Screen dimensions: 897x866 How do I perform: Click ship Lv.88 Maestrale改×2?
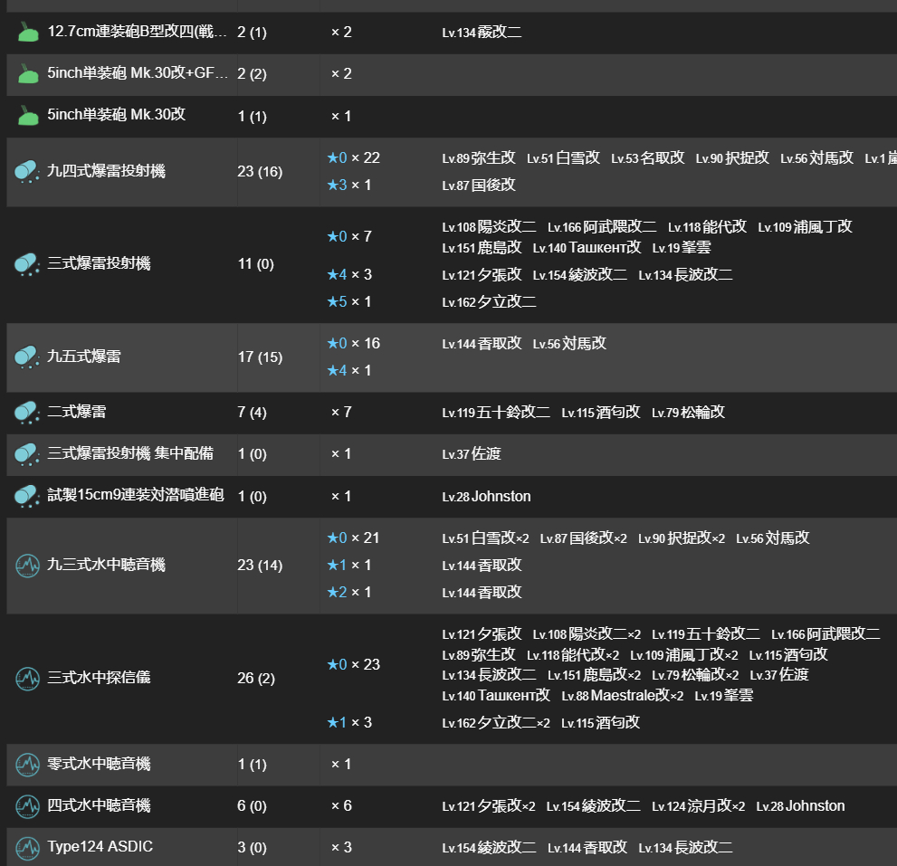pos(623,696)
